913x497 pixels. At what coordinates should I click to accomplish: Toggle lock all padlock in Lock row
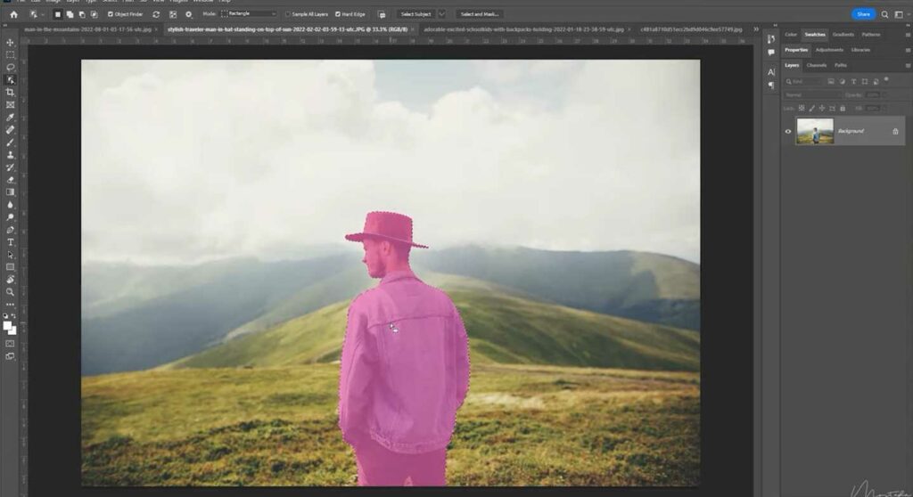tap(843, 109)
